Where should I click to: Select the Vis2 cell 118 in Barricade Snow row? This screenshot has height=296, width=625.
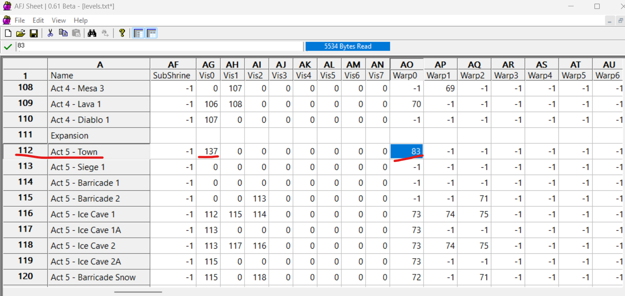pos(257,277)
